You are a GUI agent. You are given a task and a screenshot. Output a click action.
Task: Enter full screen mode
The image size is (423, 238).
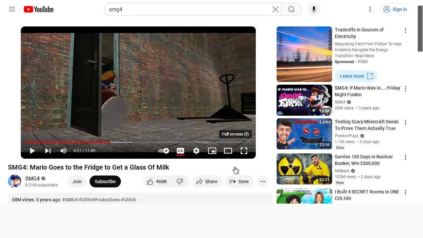[244, 151]
